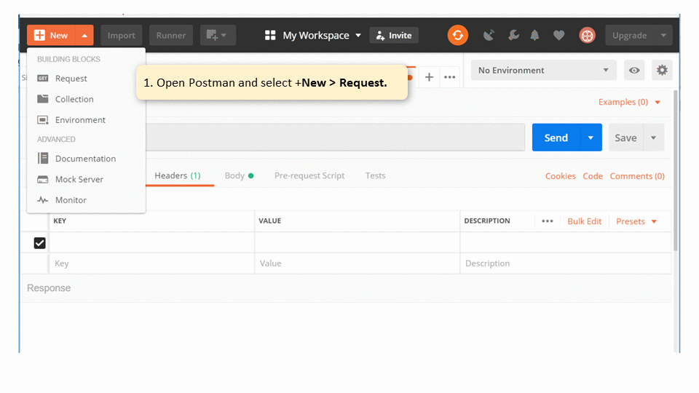Switch to the Body tab
This screenshot has height=393, width=699.
pyautogui.click(x=239, y=175)
